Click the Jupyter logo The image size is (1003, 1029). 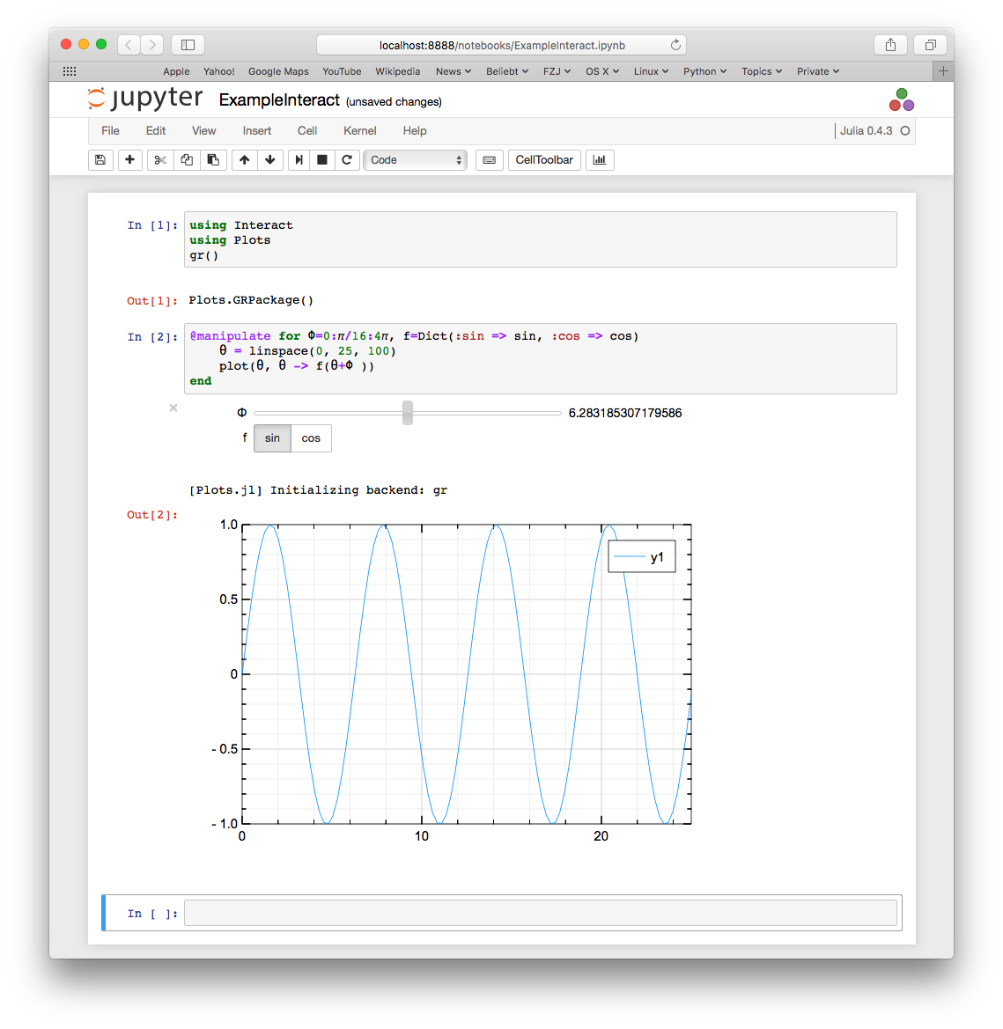[145, 99]
